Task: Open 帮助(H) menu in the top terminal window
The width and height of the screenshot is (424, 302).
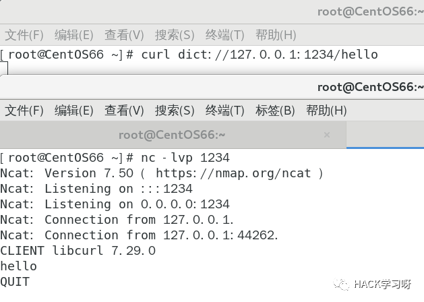Action: [276, 35]
